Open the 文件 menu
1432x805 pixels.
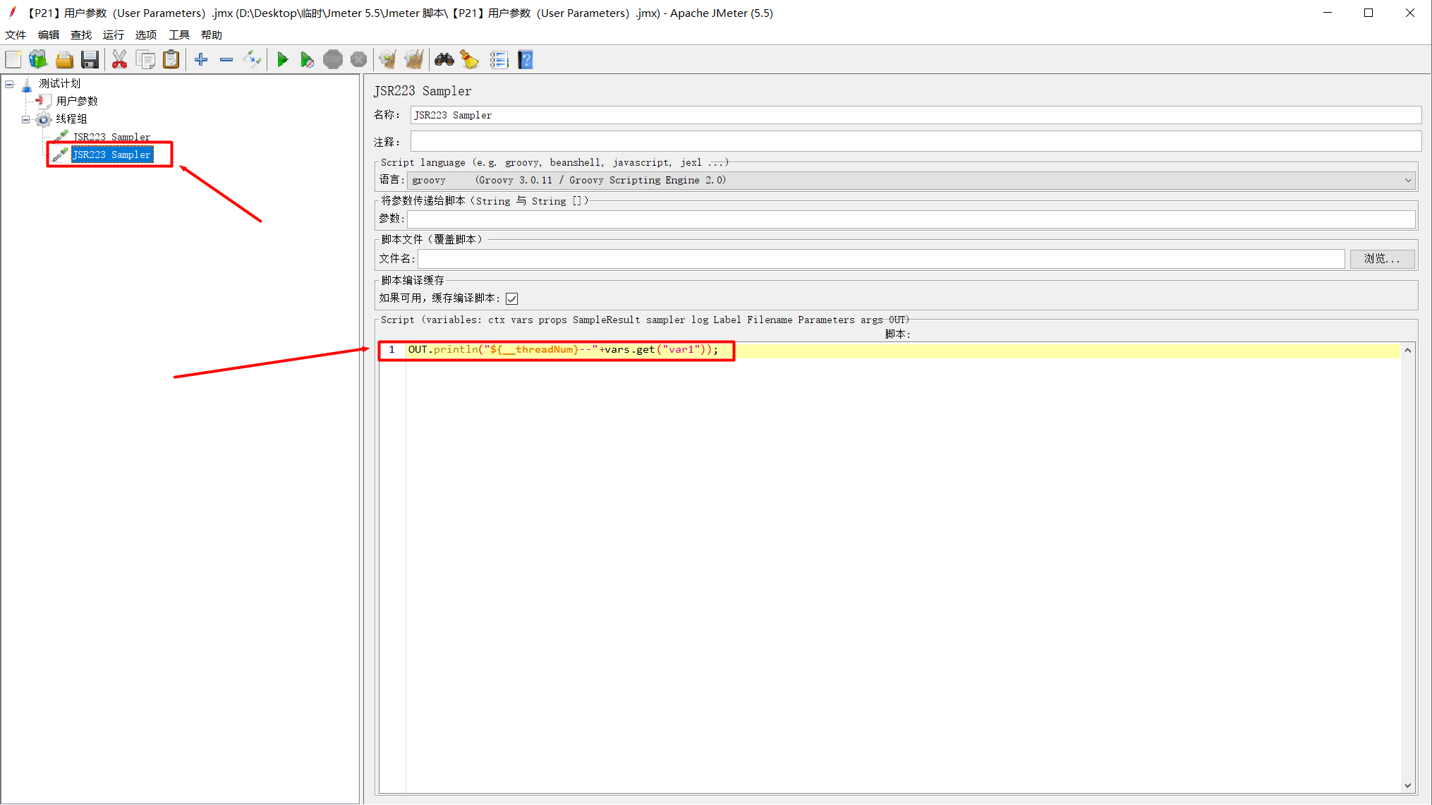tap(16, 35)
